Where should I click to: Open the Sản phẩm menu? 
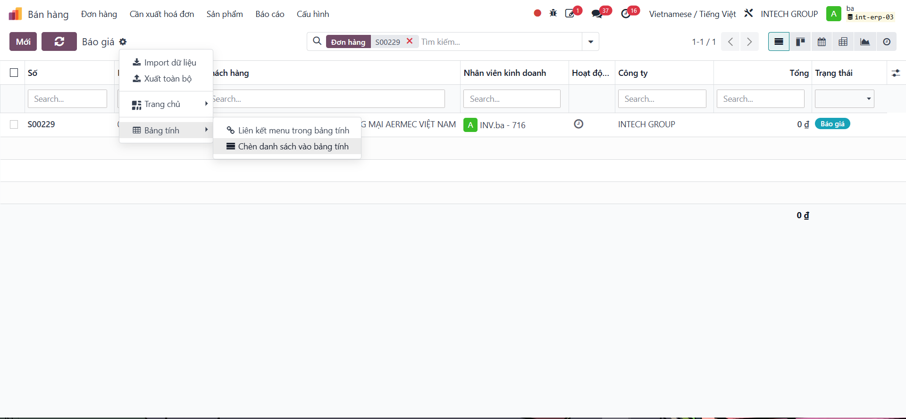(x=225, y=14)
